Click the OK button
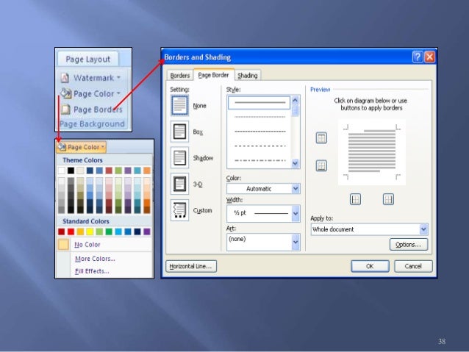The image size is (469, 352). pyautogui.click(x=370, y=266)
